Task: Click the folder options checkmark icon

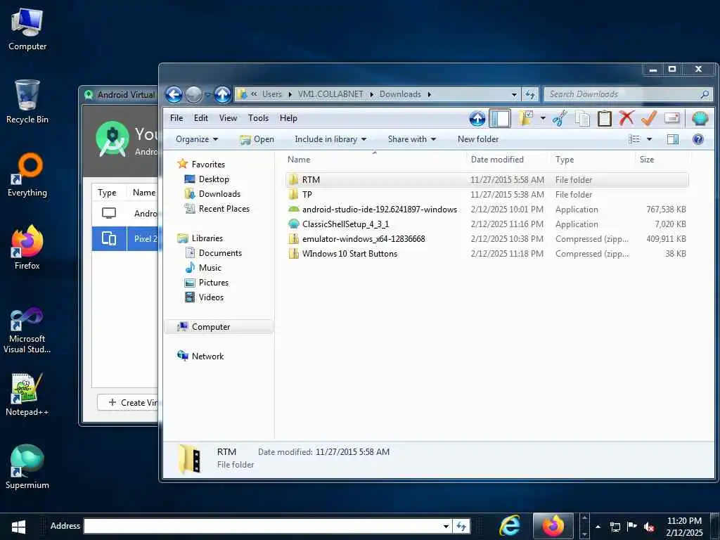Action: point(526,118)
